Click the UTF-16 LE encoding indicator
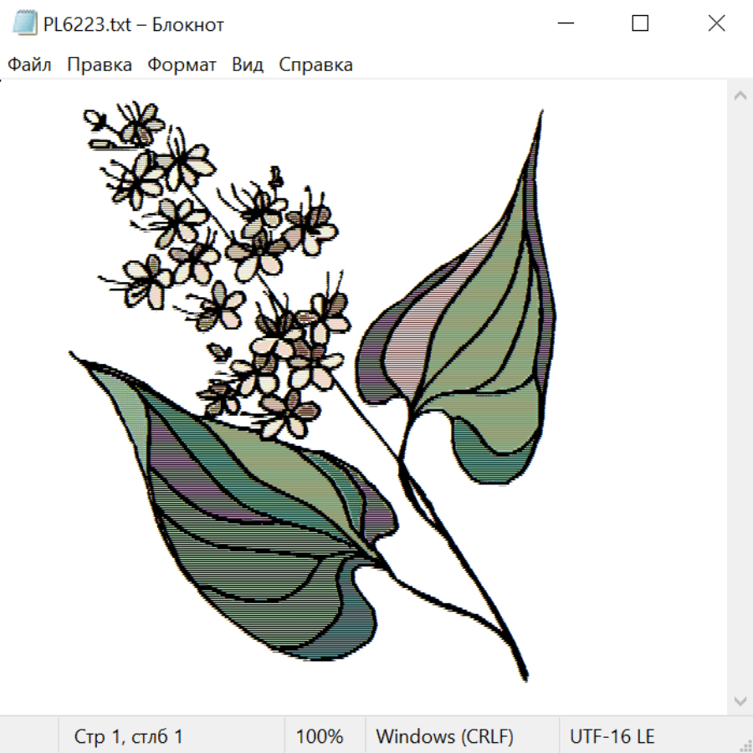 click(x=612, y=736)
